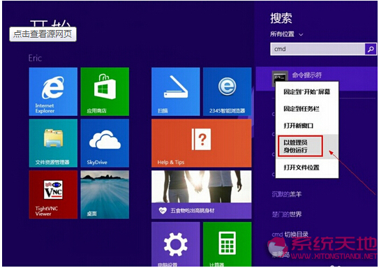Select the 楚门的世界 search suggestion
Image resolution: width=379 pixels, height=268 pixels.
coord(287,214)
